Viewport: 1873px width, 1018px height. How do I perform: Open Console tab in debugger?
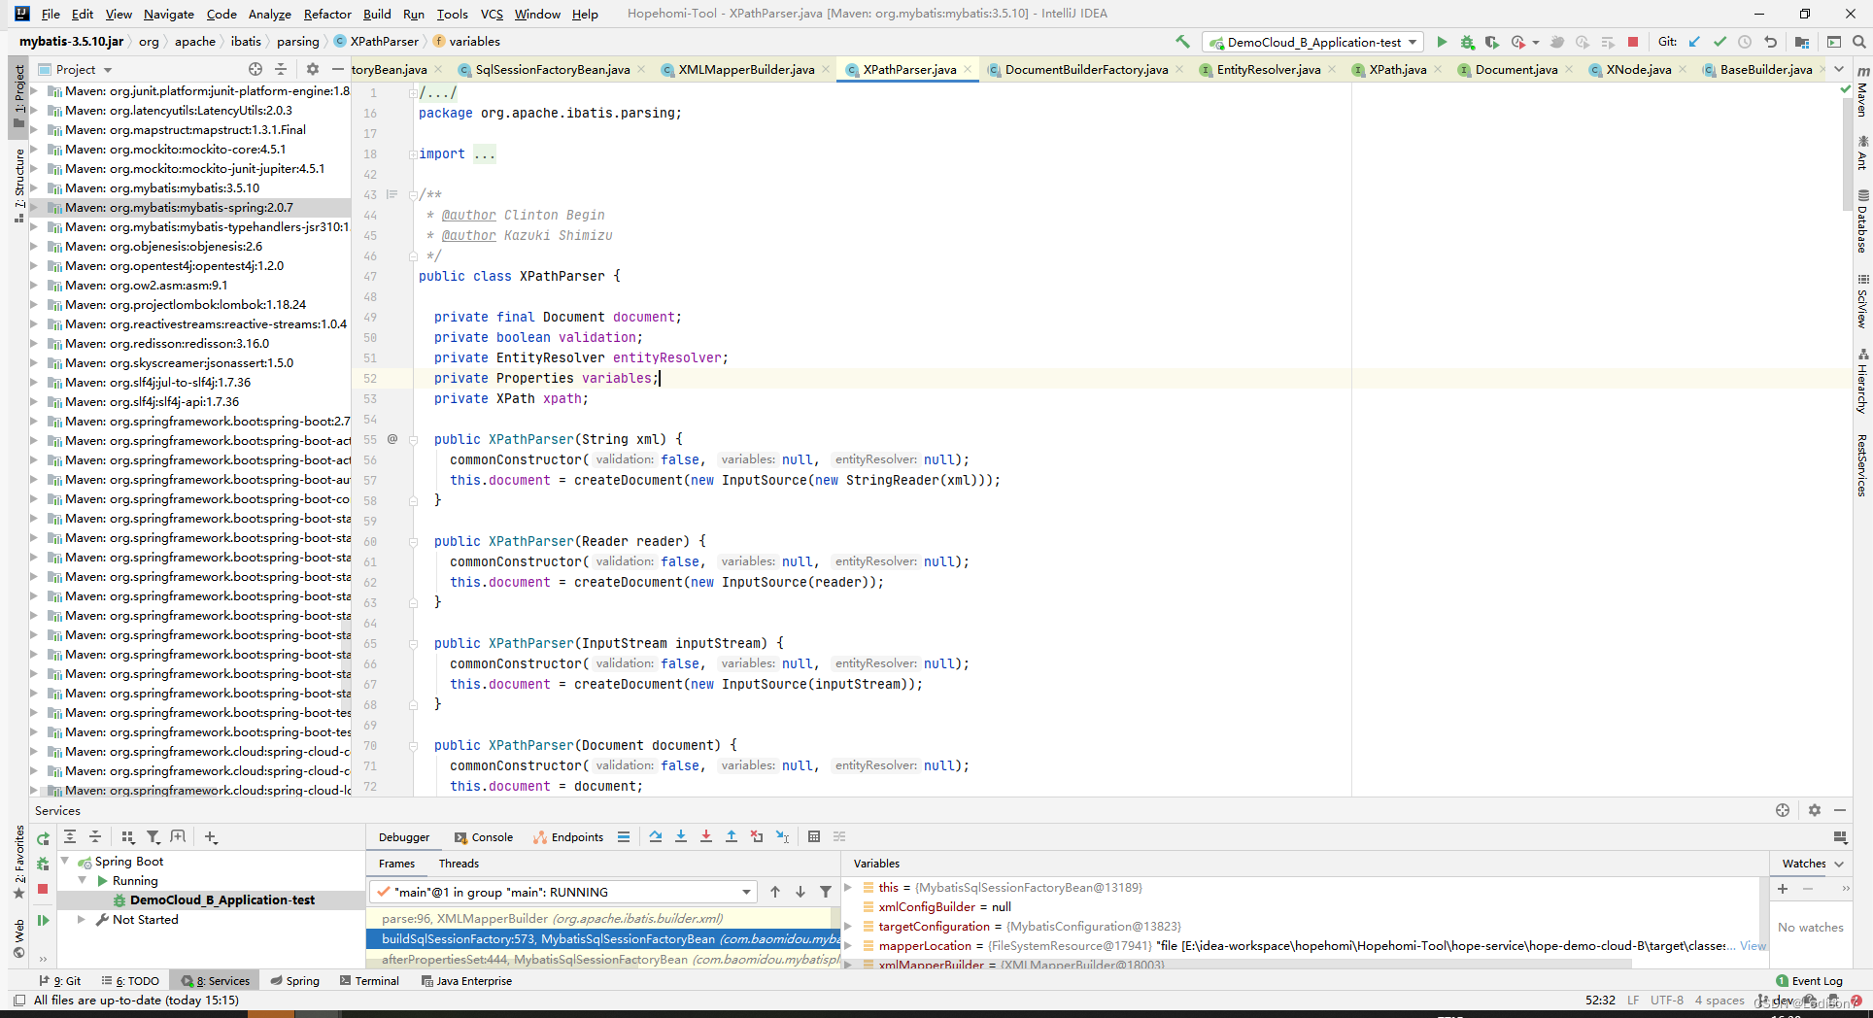484,837
